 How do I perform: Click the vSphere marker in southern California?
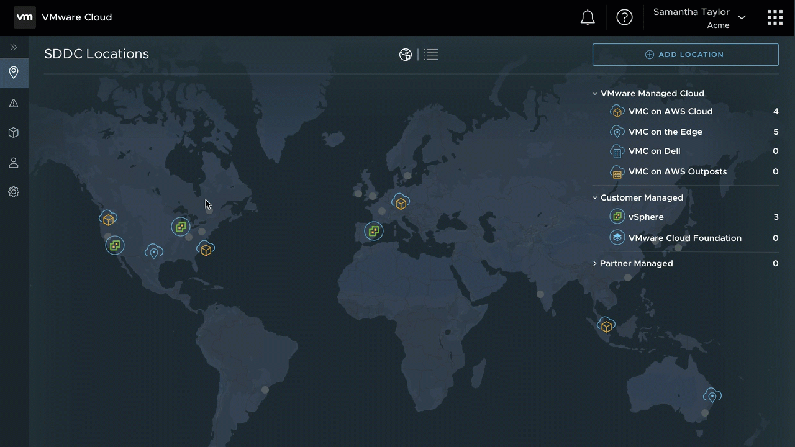point(115,246)
